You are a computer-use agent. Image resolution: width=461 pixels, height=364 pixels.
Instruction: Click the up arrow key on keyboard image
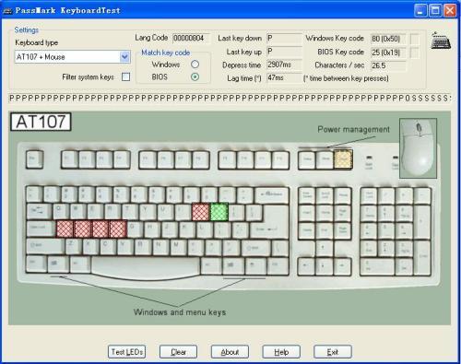tap(325, 248)
